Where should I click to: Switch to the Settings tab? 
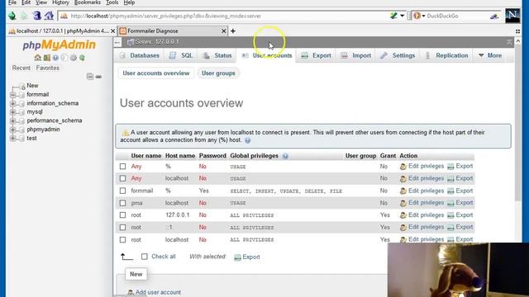(398, 55)
